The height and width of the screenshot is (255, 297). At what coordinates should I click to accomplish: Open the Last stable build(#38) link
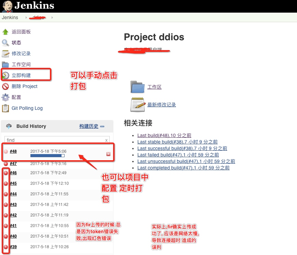click(x=177, y=142)
